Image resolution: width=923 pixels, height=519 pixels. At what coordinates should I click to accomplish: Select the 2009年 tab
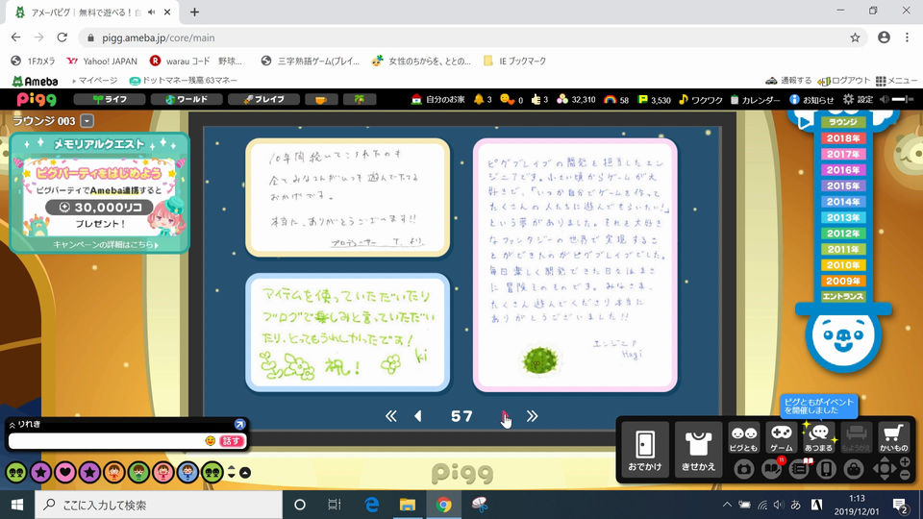[843, 282]
